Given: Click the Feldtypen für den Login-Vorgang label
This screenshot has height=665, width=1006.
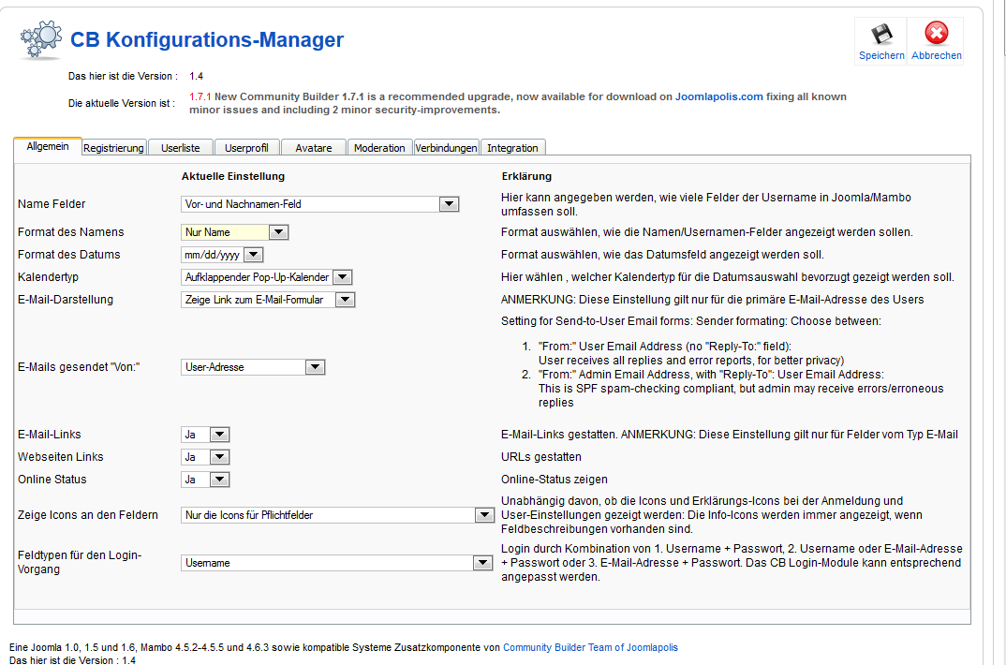Looking at the screenshot, I should pyautogui.click(x=80, y=562).
